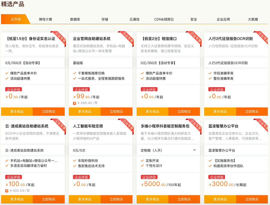The image size is (270, 205).
Task: Select the 0元/500次【活动专享】 spec option
Action: pyautogui.click(x=23, y=63)
